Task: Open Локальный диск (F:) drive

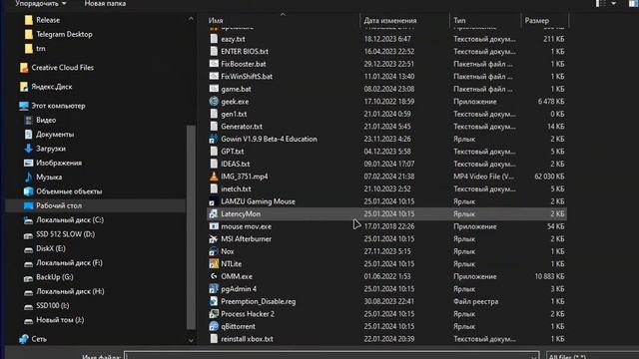Action: [x=63, y=263]
